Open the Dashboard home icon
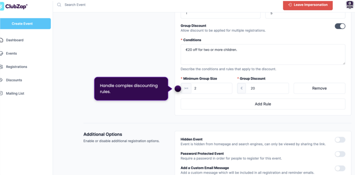Viewport: 355px width, 175px height. pyautogui.click(x=1, y=40)
